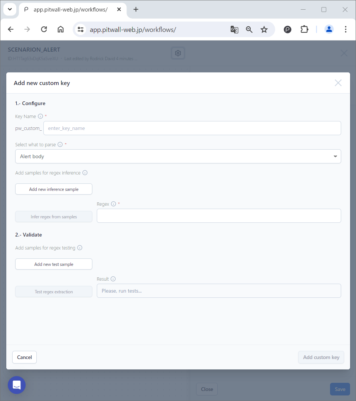
Task: Click the Google Translate icon in address bar
Action: coord(234,29)
